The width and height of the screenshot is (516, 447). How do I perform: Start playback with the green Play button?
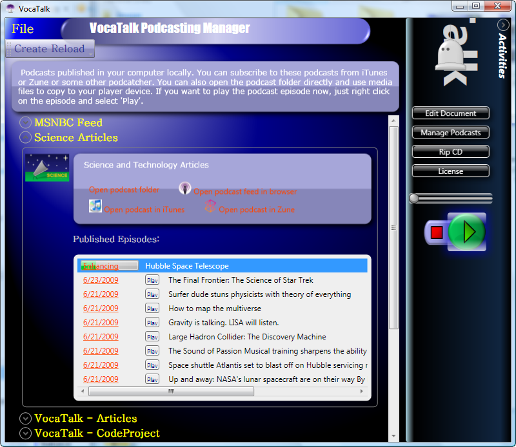(x=466, y=232)
